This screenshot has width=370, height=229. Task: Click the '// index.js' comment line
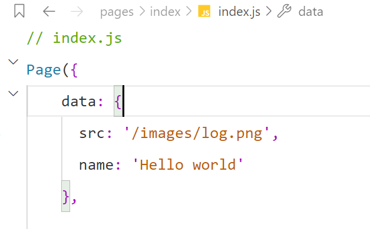tap(74, 38)
